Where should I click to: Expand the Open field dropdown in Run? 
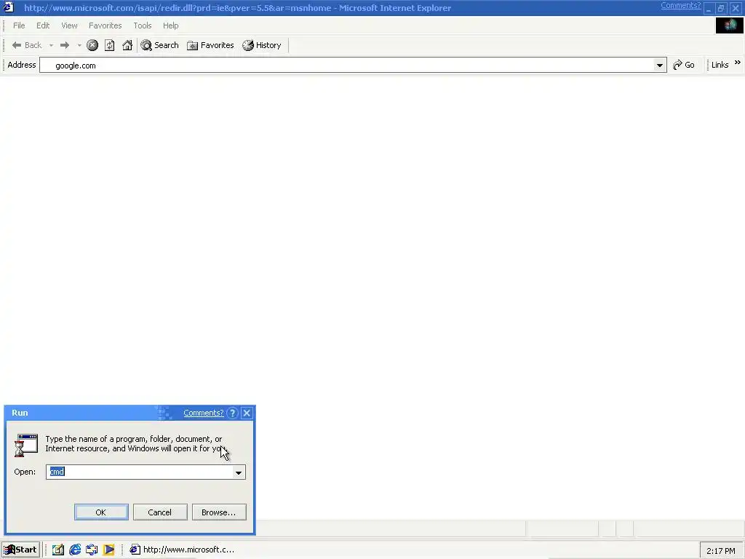click(239, 472)
